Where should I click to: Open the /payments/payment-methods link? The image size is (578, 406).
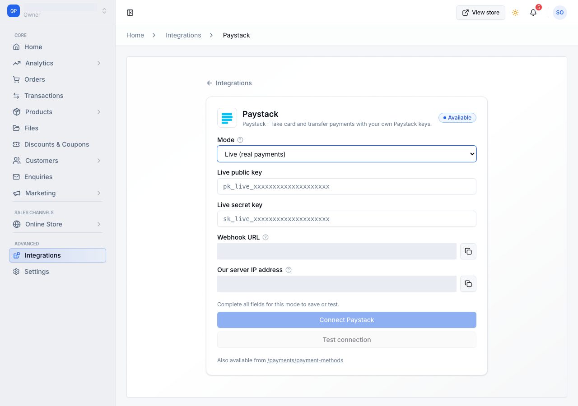[x=305, y=360]
